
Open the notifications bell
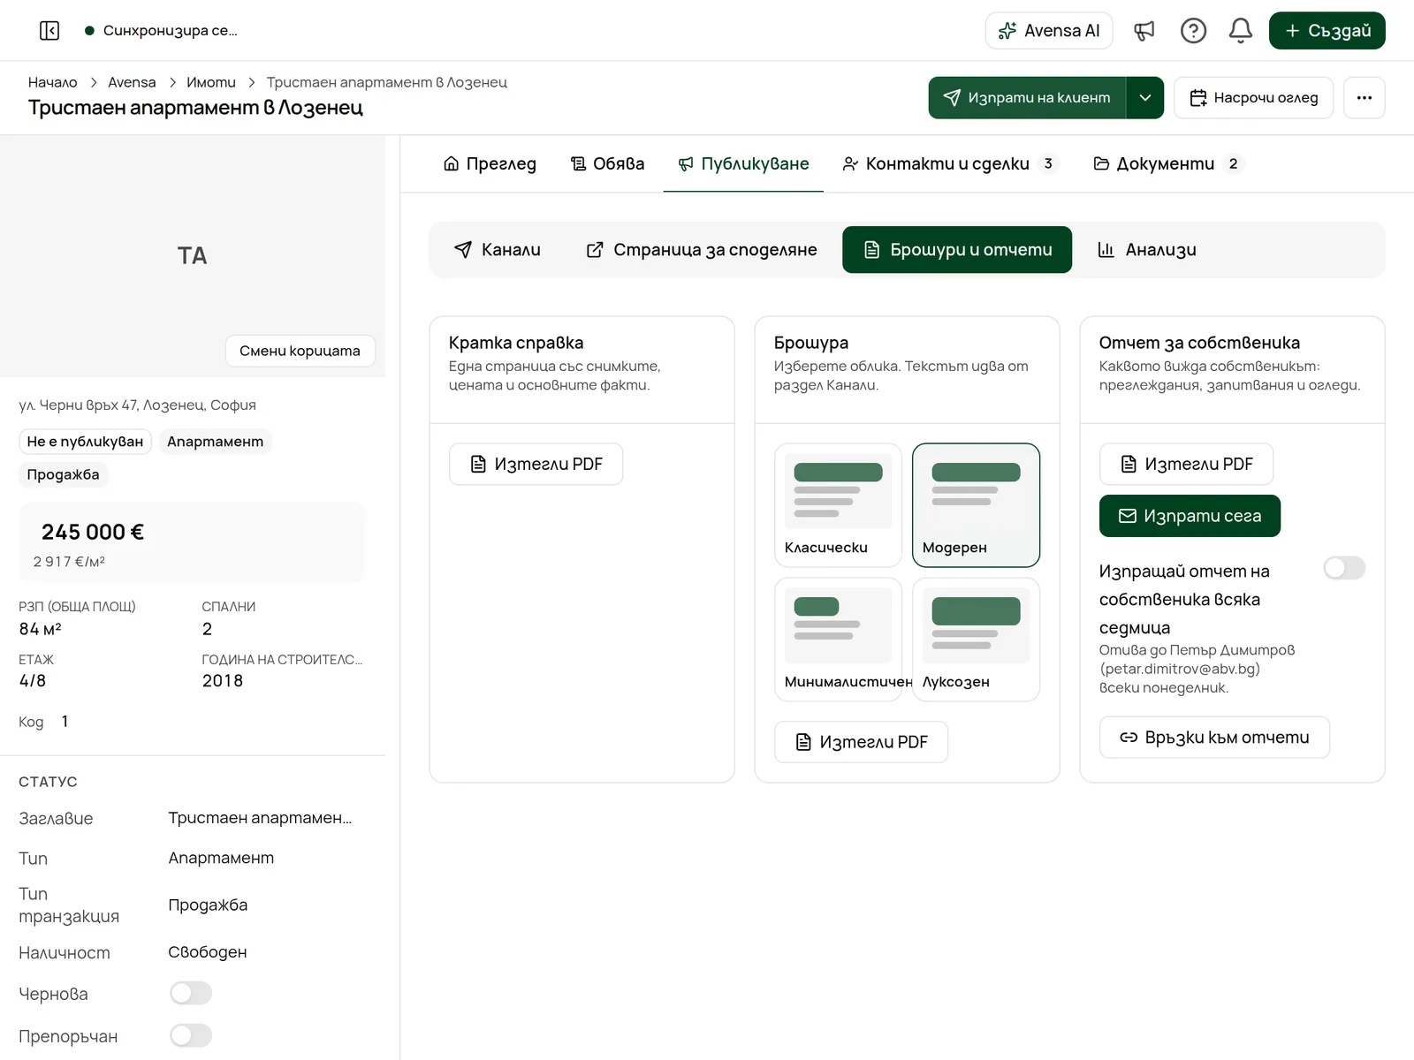point(1241,31)
